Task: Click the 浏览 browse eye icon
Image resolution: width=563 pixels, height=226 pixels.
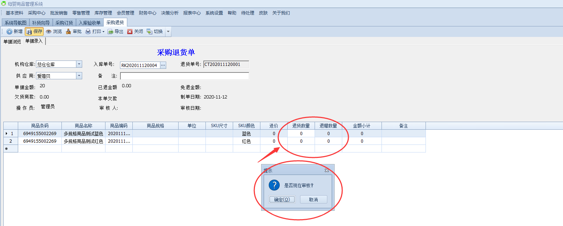Action: point(49,32)
